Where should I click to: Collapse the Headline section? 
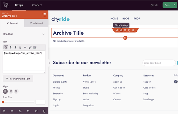(x=44, y=34)
